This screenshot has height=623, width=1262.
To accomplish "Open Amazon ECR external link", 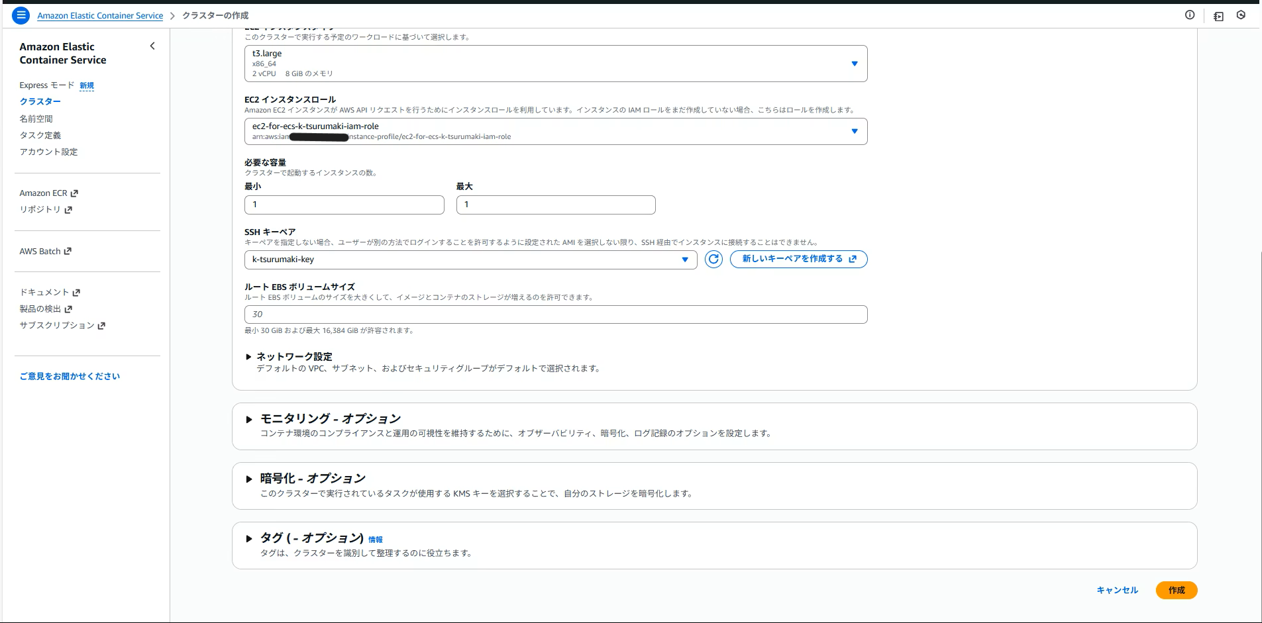I will point(48,193).
